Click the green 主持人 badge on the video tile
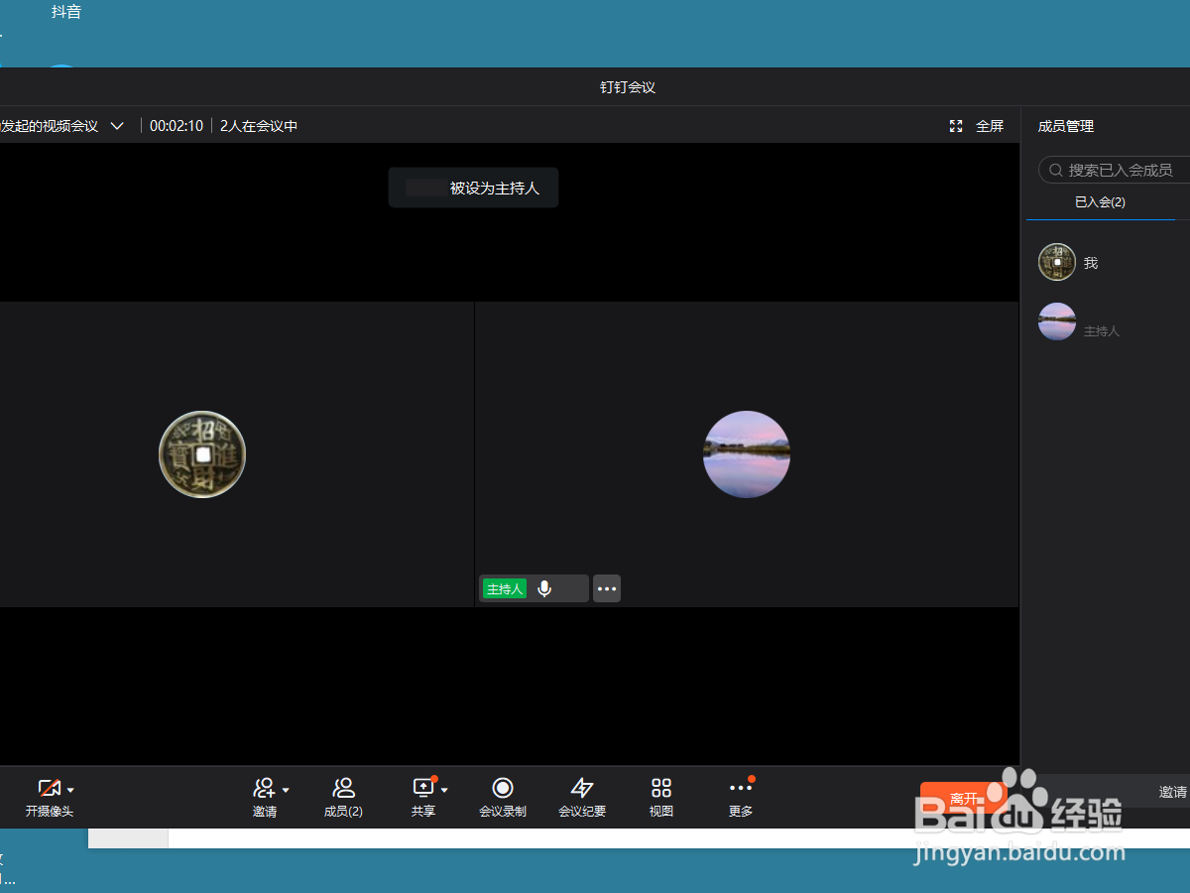The width and height of the screenshot is (1190, 893). pos(505,589)
